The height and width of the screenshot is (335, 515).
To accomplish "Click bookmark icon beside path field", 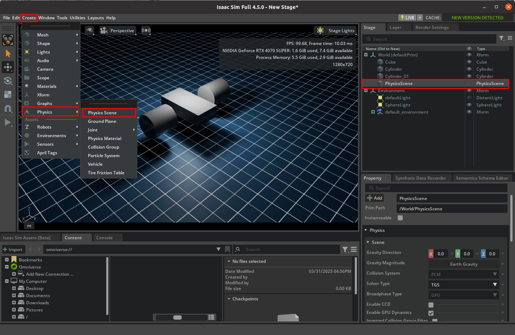I will tap(227, 249).
